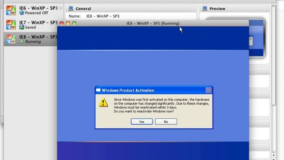Click the 'Powered Off' status text
Image resolution: width=284 pixels, height=160 pixels.
[36, 13]
